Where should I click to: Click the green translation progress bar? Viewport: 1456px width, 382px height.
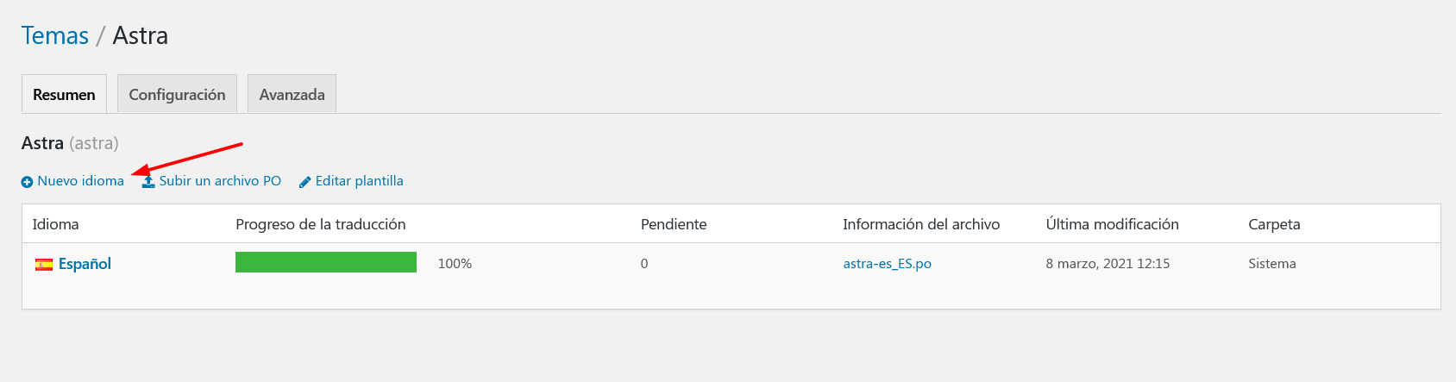tap(326, 262)
